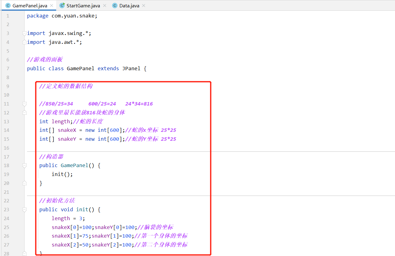Click the runnable class icon on StartGame.java tab
Viewport: 395px width, 256px height.
[x=62, y=6]
